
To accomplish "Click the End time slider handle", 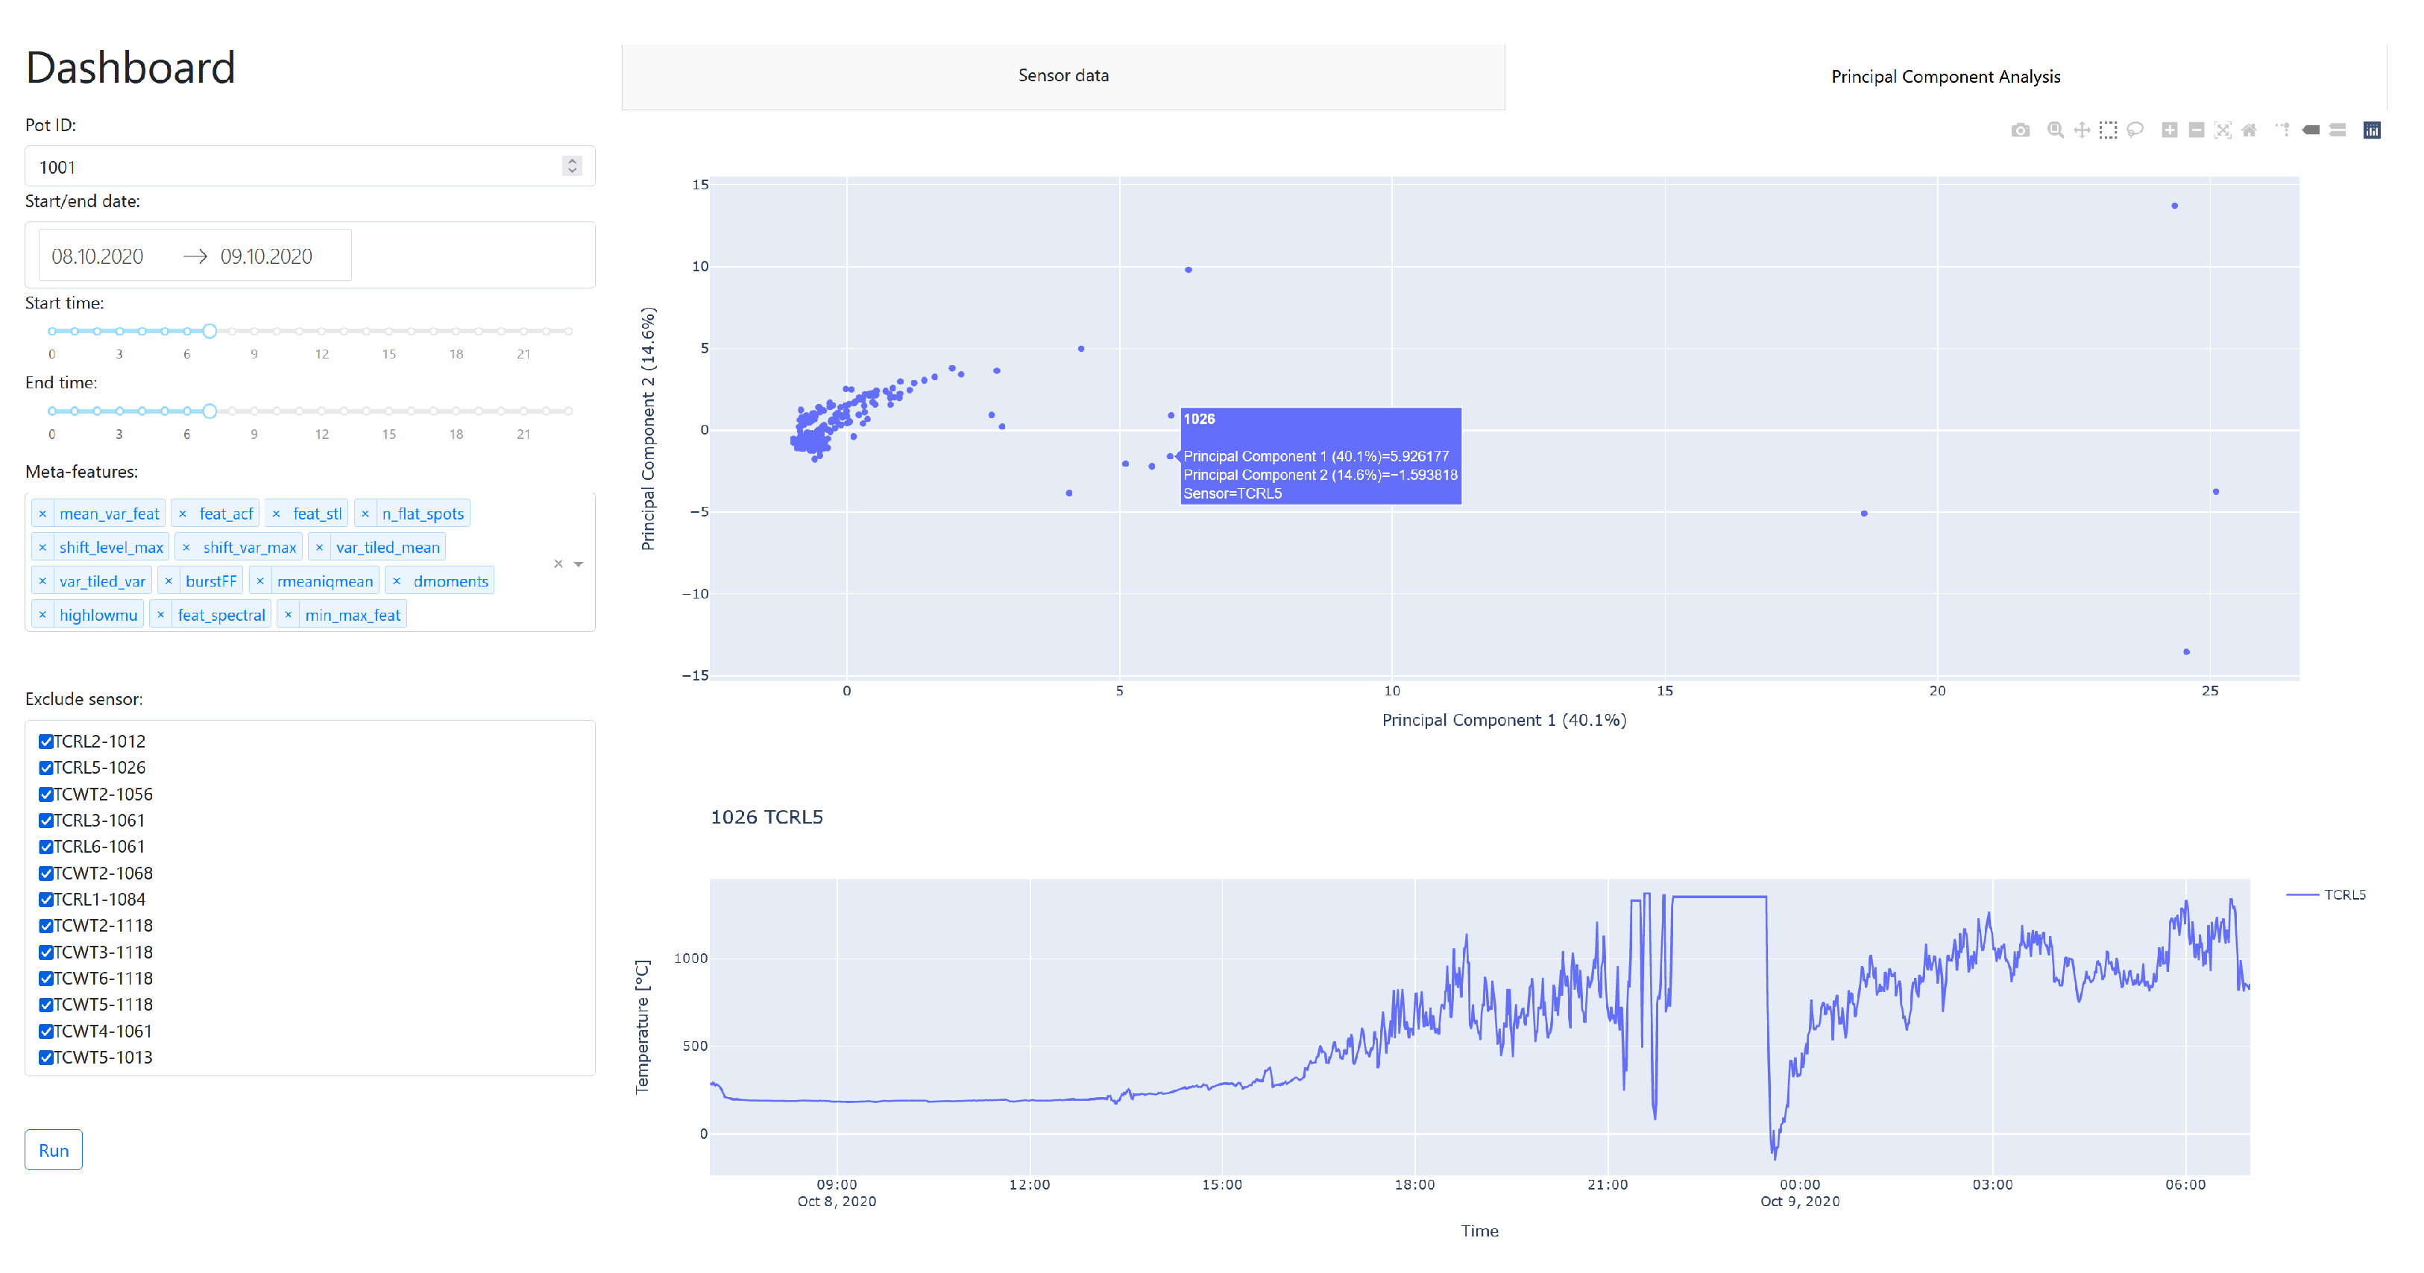I will click(210, 411).
